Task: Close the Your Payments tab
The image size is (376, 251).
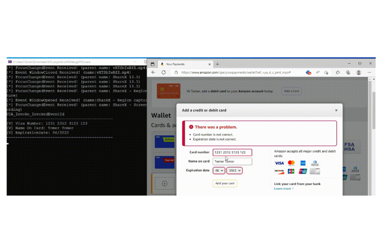Action: tap(210, 64)
